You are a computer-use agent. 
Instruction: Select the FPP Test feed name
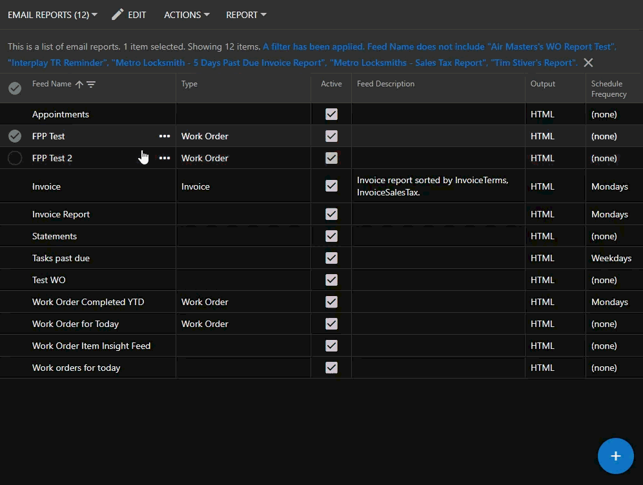point(48,136)
